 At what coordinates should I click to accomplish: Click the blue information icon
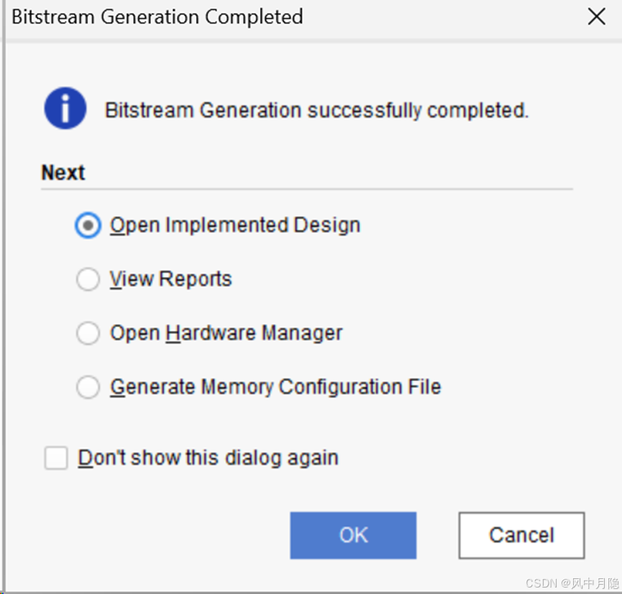65,109
